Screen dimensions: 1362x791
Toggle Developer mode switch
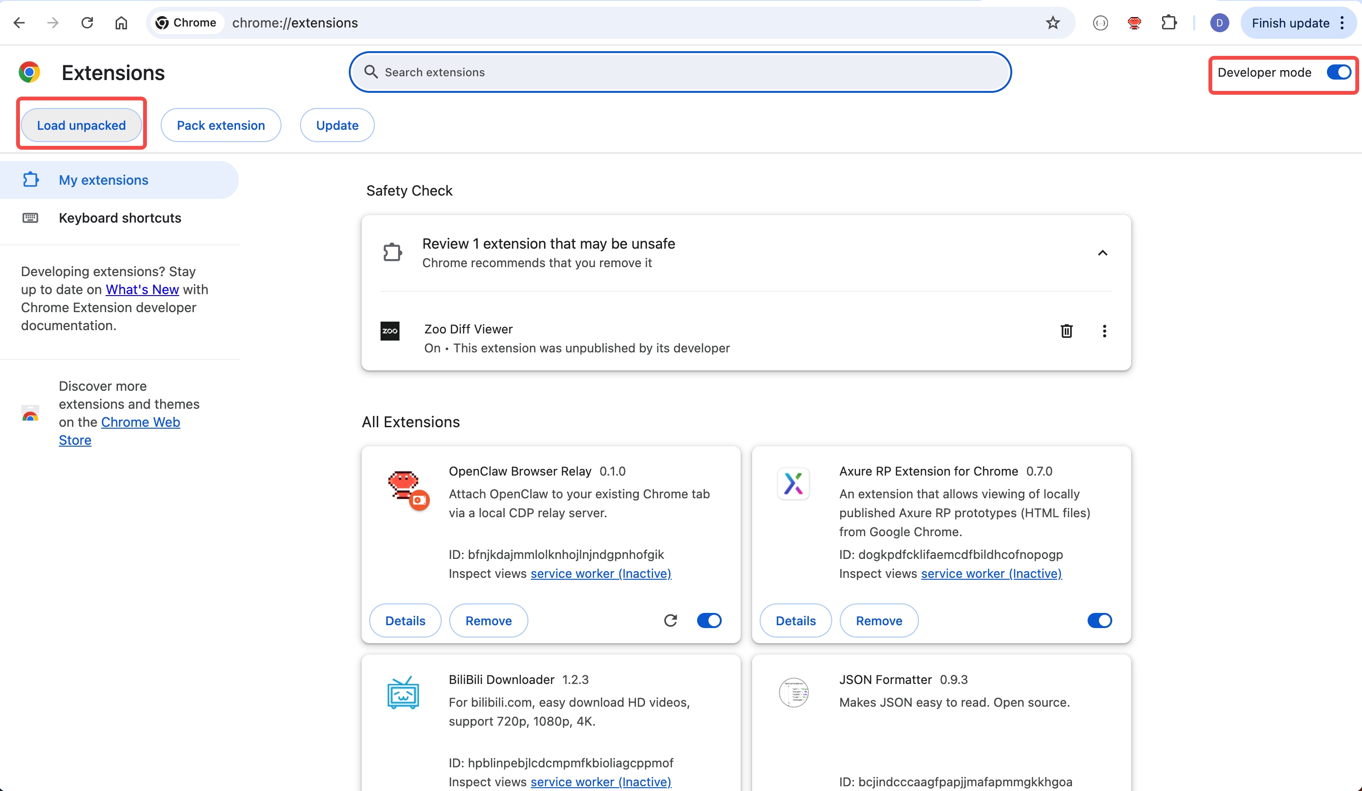(1338, 72)
